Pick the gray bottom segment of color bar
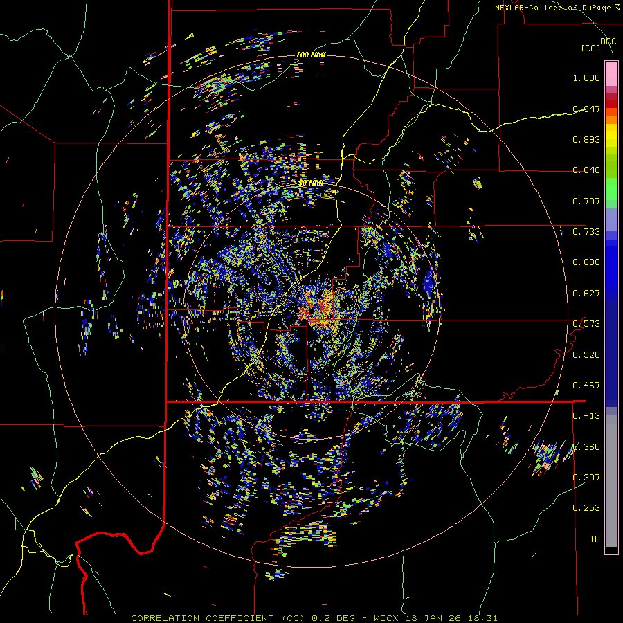623x623 pixels. 611,481
